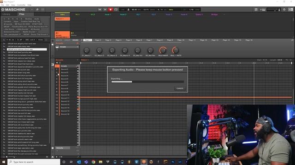295x165 pixels.
Task: Select group B1 Drums
Action: tap(77, 34)
